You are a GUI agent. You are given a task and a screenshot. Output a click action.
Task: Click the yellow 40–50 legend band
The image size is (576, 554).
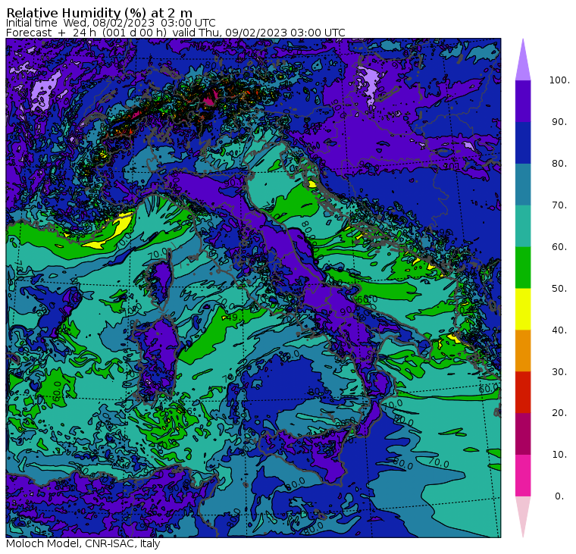(523, 309)
